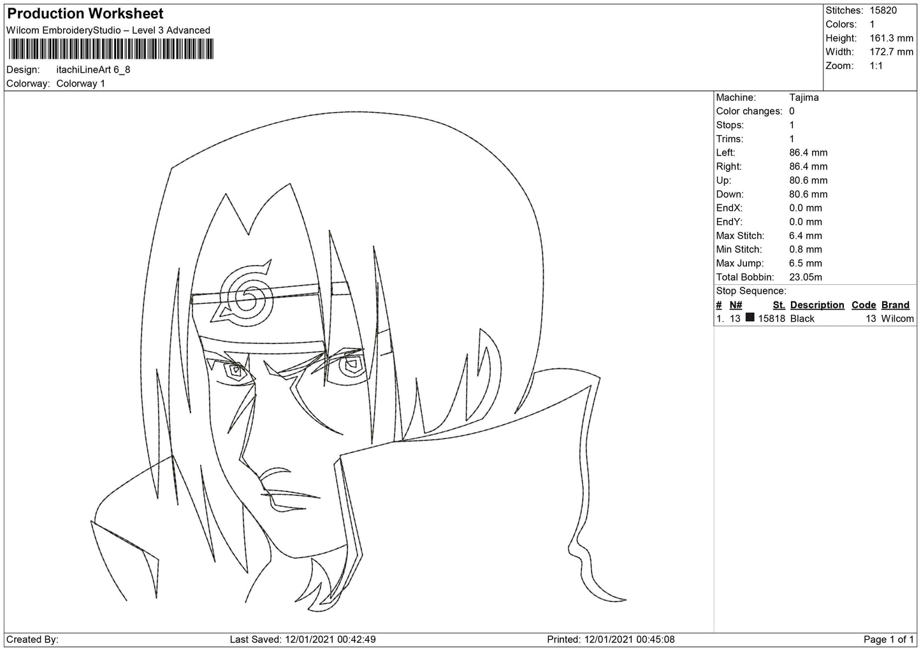Select the Down value "80.6 mm"

pos(808,194)
